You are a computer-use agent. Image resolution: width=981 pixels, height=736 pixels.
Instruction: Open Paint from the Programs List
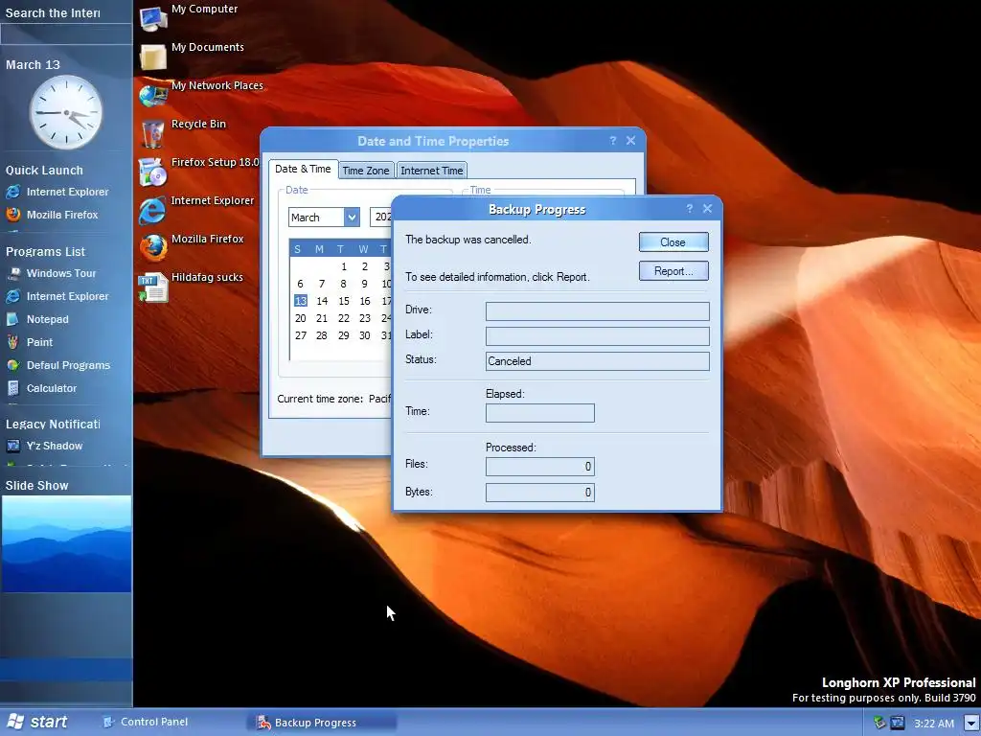pyautogui.click(x=30, y=342)
